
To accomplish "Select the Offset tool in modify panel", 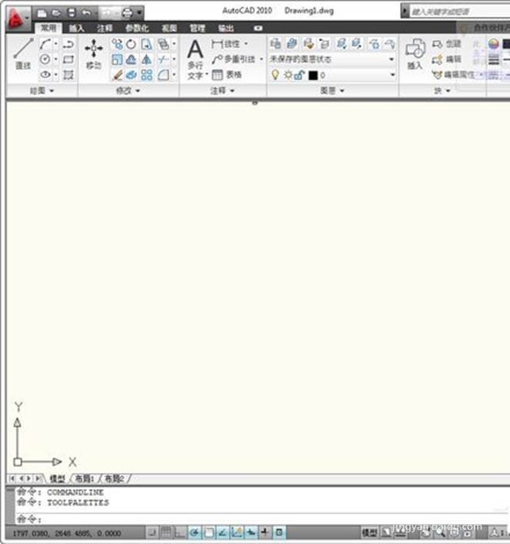I will 131,59.
